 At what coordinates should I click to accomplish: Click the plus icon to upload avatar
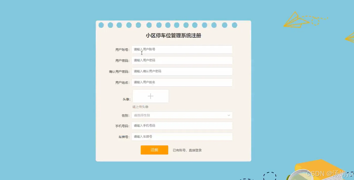tap(150, 96)
